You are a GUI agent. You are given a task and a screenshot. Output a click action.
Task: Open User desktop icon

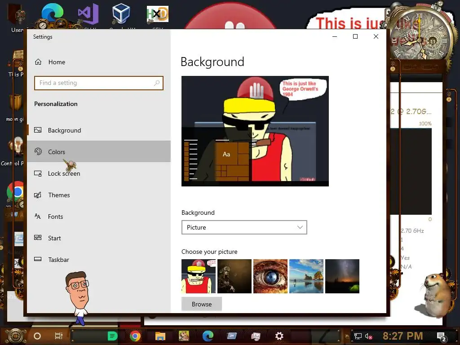click(x=17, y=18)
